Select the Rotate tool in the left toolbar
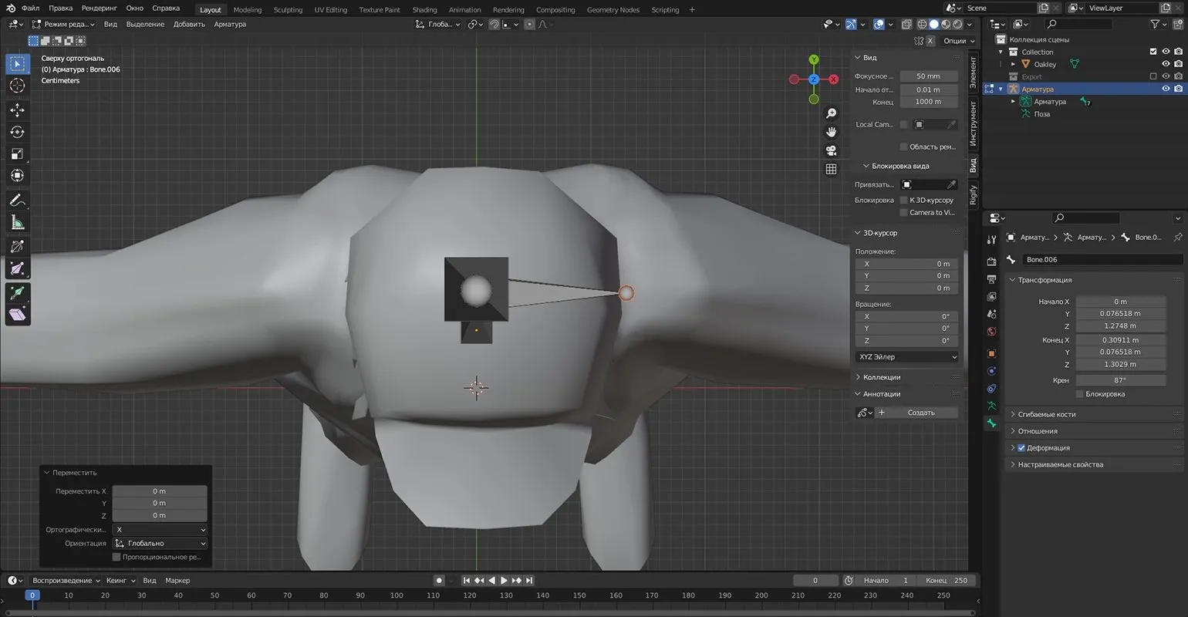1188x617 pixels. (x=17, y=132)
